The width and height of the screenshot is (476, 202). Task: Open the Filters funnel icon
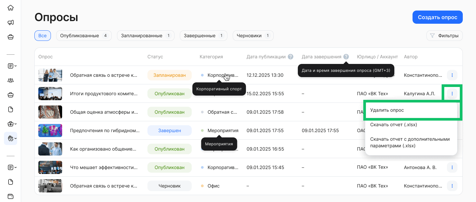[432, 35]
